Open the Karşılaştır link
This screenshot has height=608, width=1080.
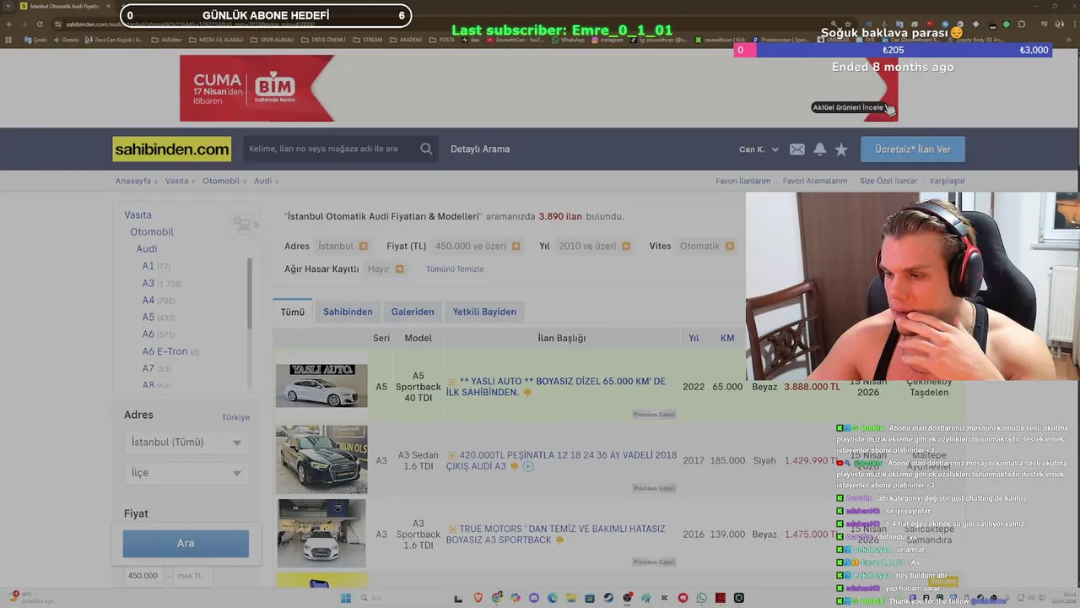(x=947, y=181)
